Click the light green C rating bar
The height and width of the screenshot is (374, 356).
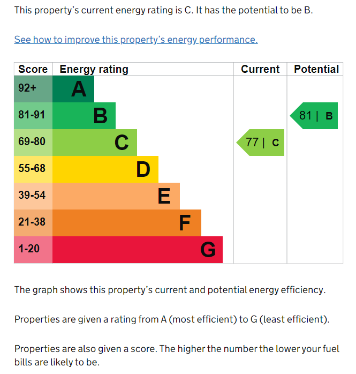[x=95, y=143]
